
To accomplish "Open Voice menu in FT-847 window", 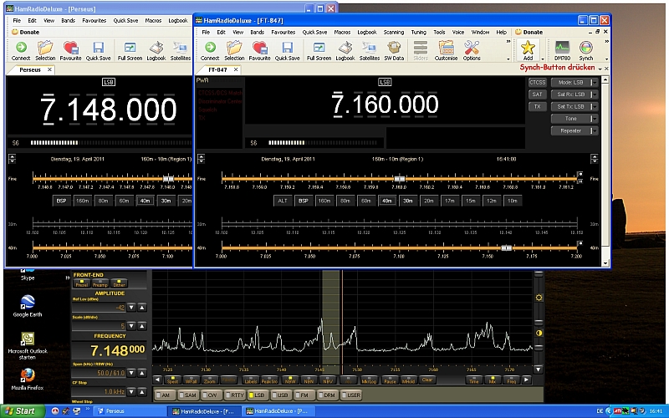I will click(x=457, y=32).
